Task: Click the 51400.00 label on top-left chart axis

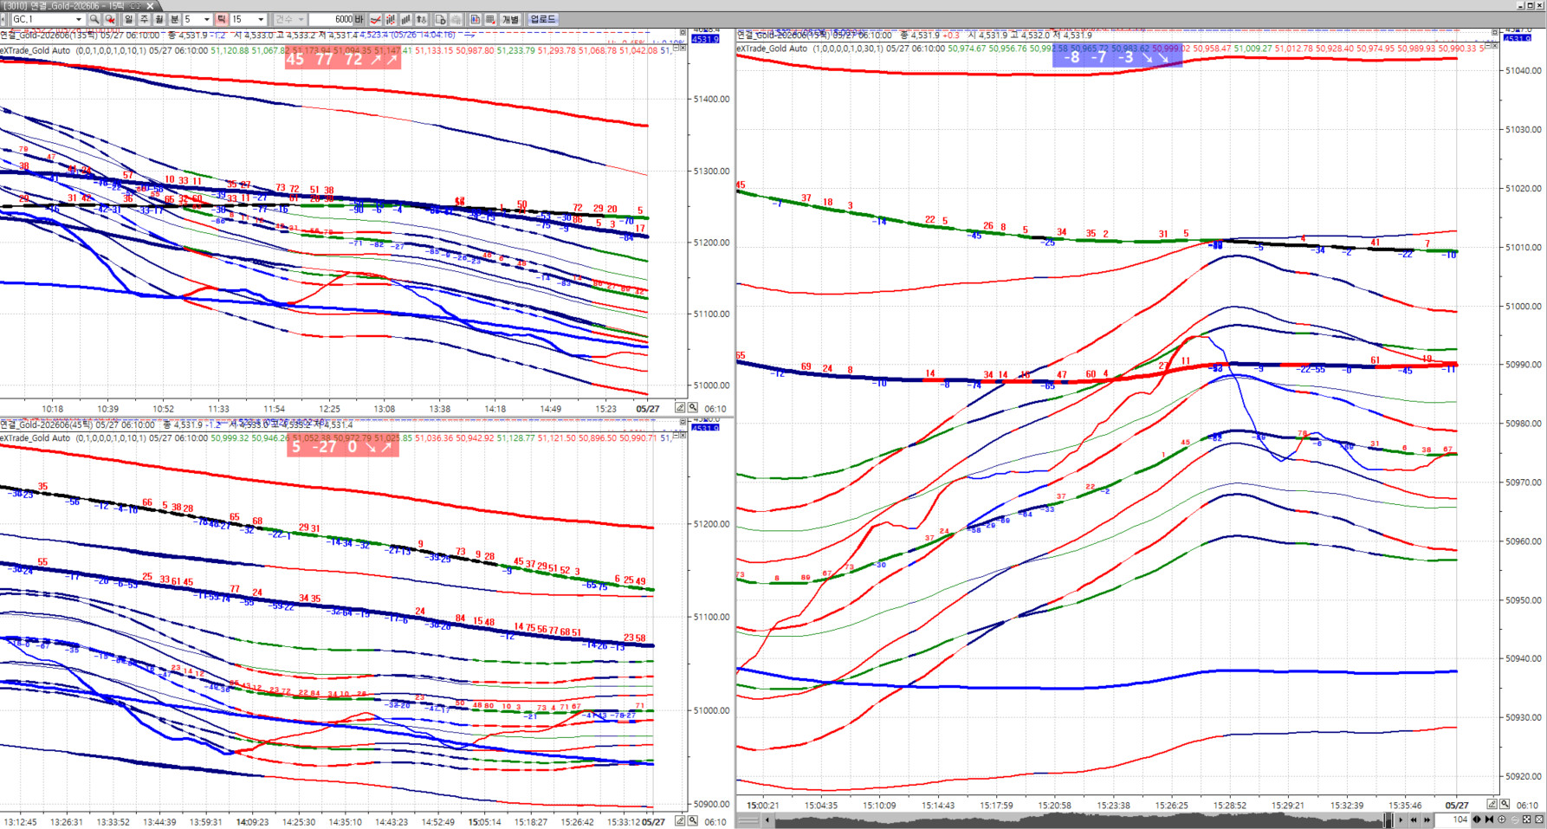Action: (x=712, y=100)
